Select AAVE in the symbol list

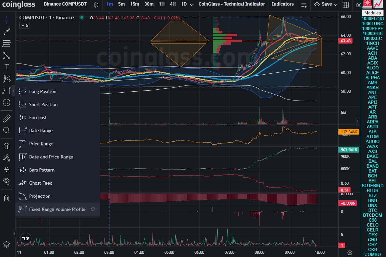(373, 48)
